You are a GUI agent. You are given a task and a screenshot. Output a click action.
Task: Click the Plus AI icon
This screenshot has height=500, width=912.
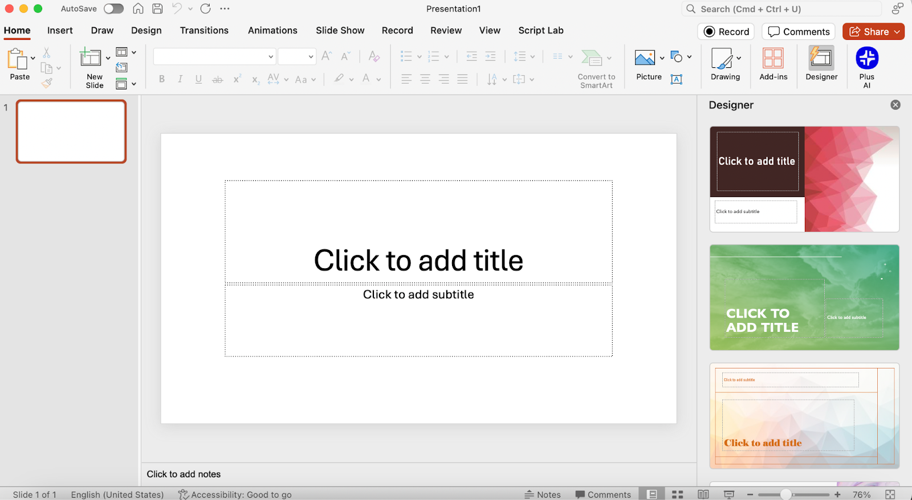tap(866, 59)
